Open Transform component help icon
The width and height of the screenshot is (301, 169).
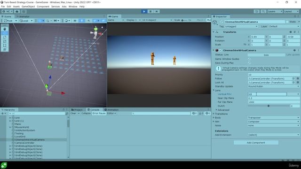[291, 32]
